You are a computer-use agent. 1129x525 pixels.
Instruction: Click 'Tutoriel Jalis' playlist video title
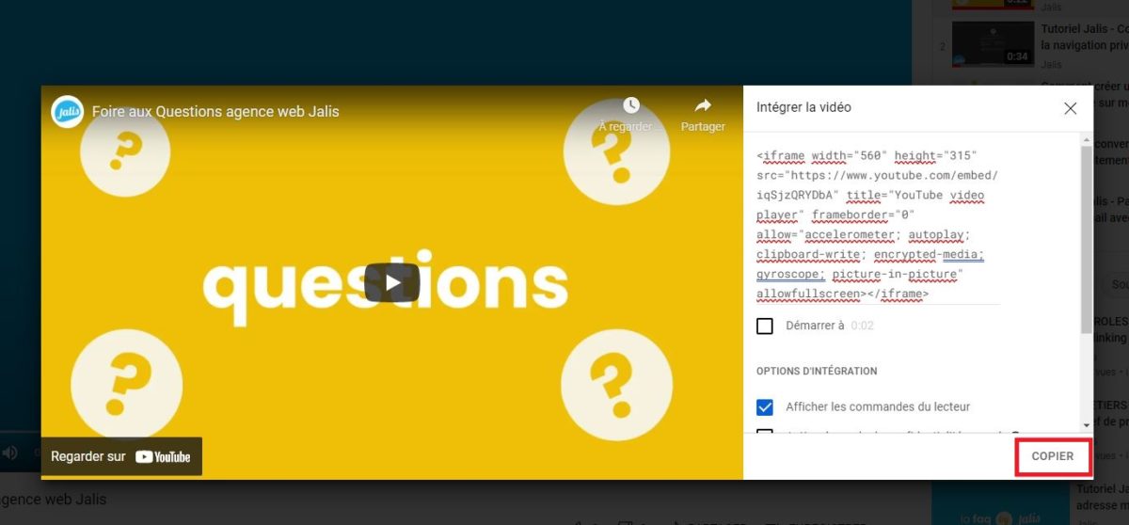[1084, 29]
